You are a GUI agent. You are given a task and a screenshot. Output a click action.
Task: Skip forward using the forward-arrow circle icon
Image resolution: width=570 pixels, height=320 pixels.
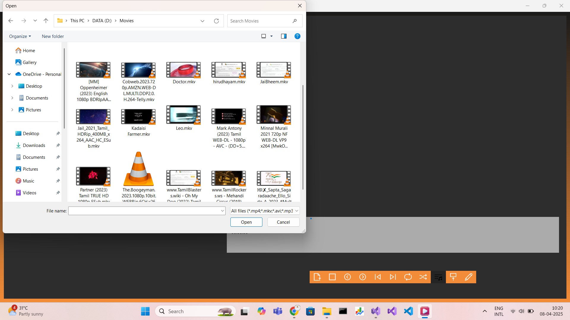pyautogui.click(x=362, y=277)
